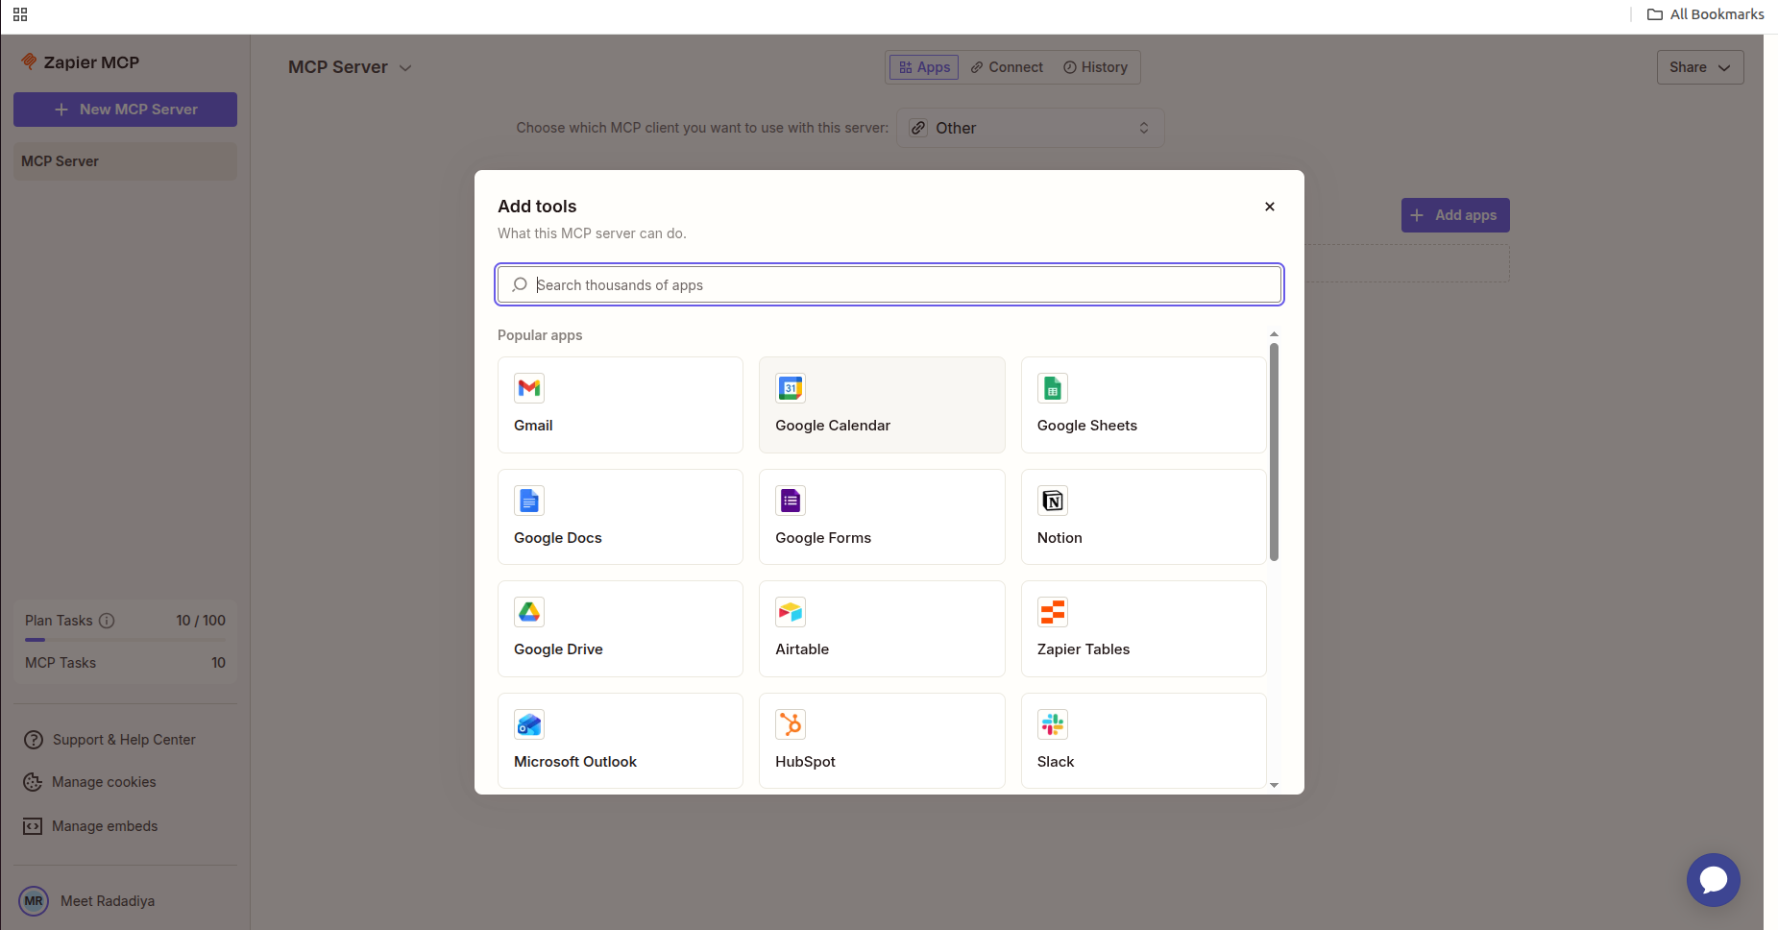The image size is (1778, 930).
Task: Select MCP Server in the sidebar
Action: tap(125, 161)
